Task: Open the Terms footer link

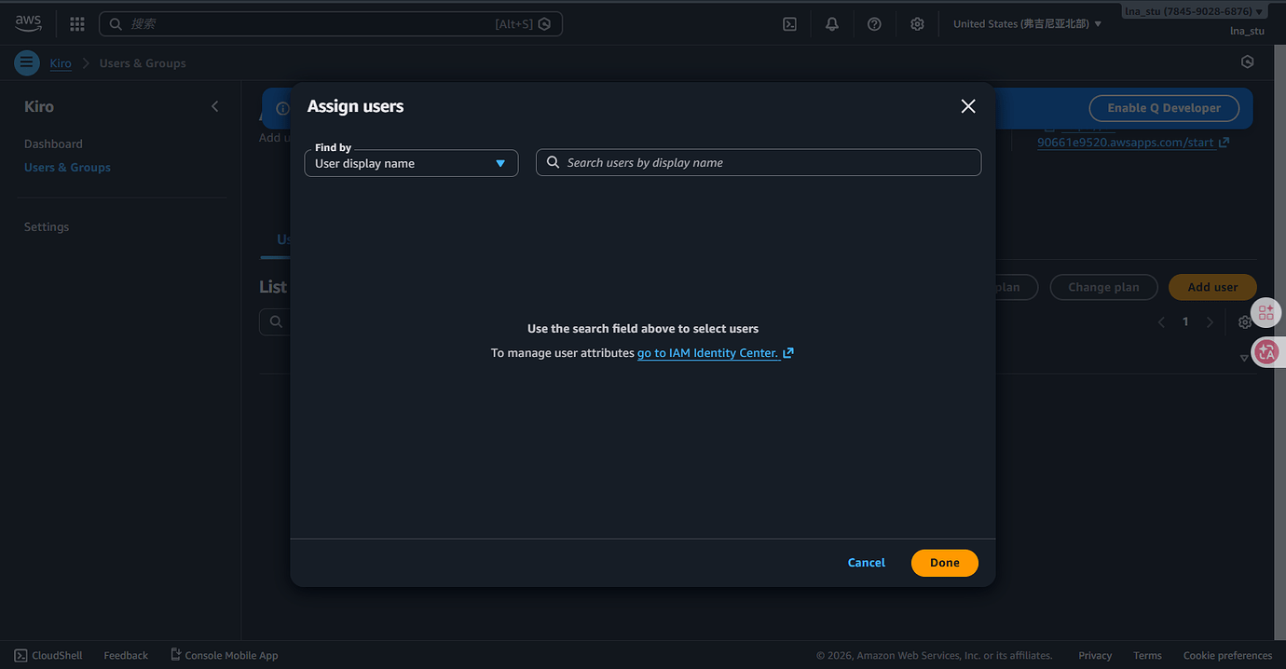Action: (x=1147, y=655)
